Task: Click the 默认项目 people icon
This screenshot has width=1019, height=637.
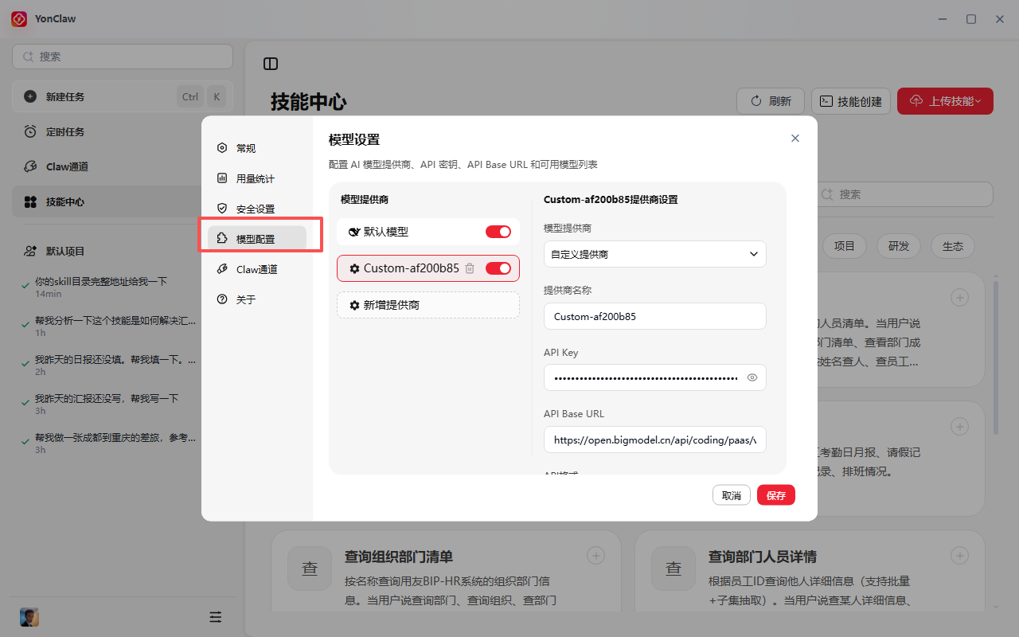Action: click(30, 251)
